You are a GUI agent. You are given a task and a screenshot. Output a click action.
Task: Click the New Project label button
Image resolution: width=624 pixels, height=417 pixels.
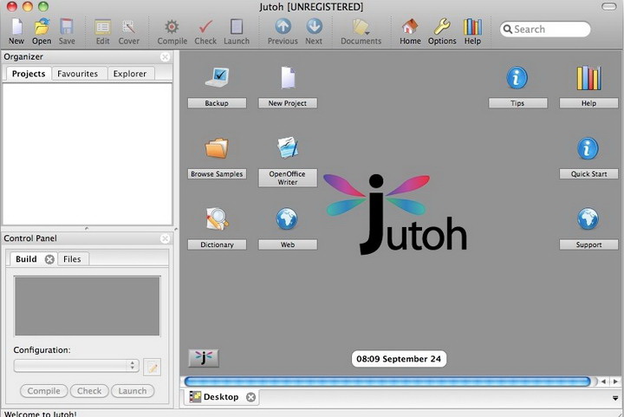(x=288, y=103)
